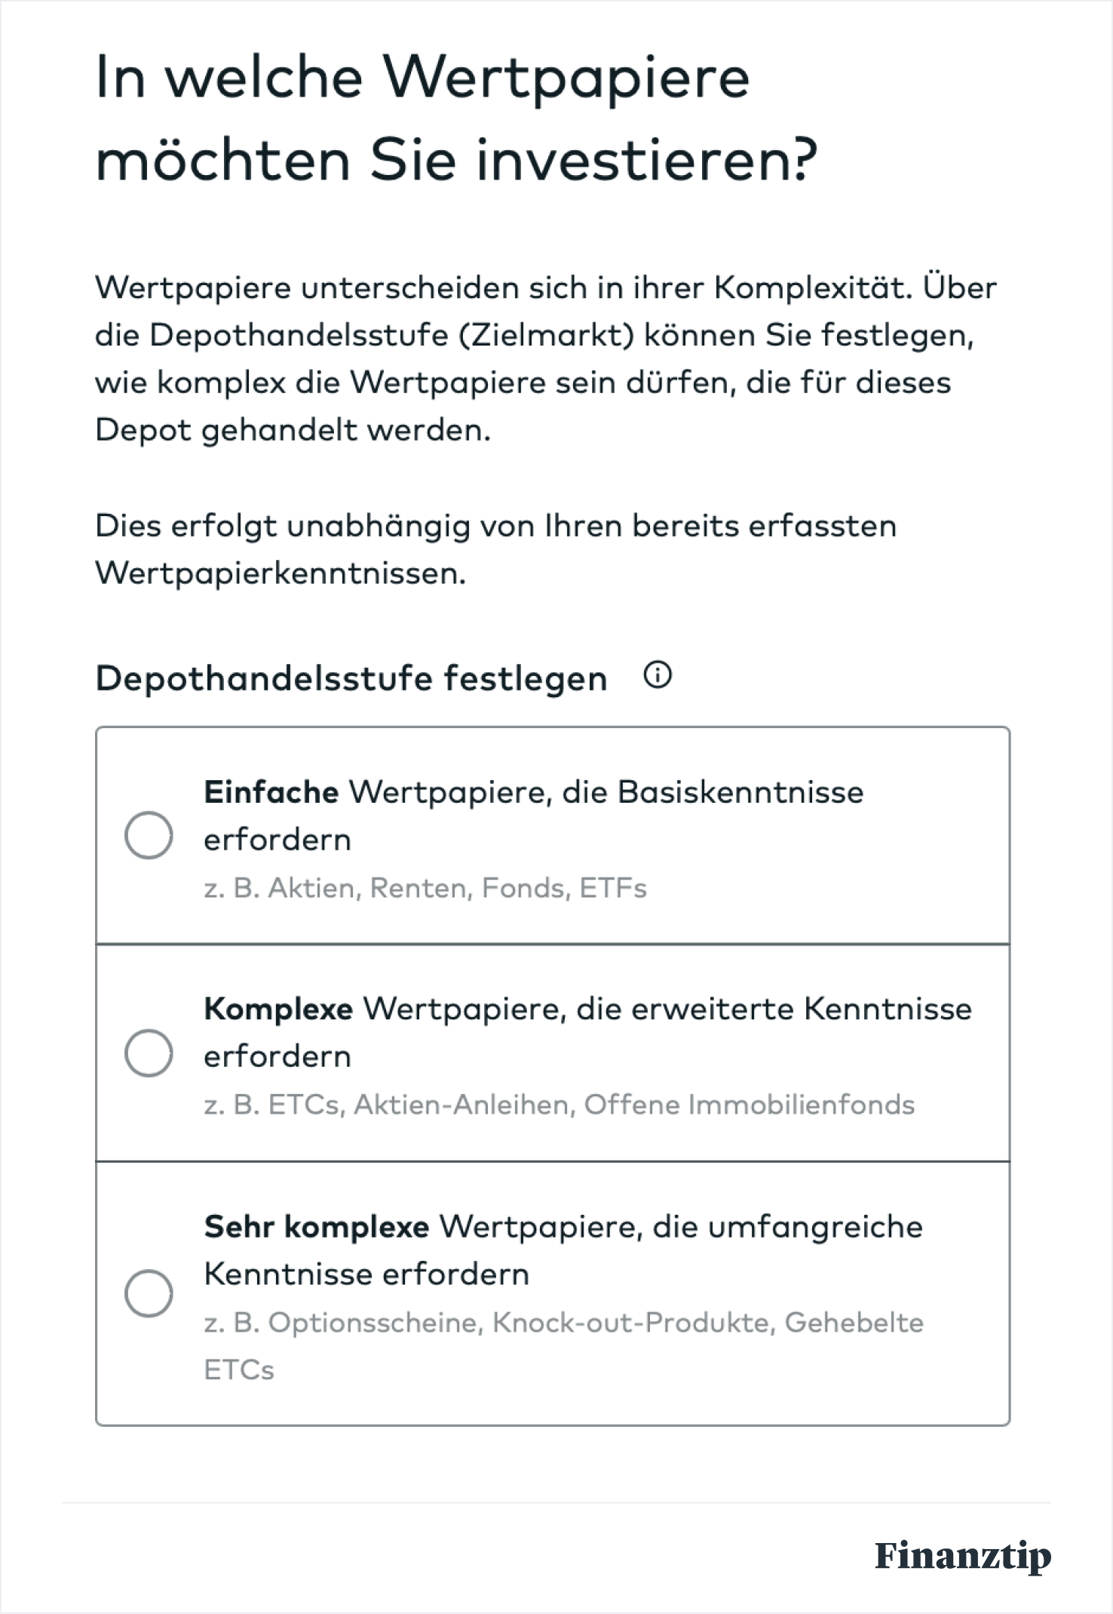This screenshot has height=1614, width=1113.
Task: Click the example text mentioning Offene Immobilienfonds
Action: pyautogui.click(x=561, y=1104)
